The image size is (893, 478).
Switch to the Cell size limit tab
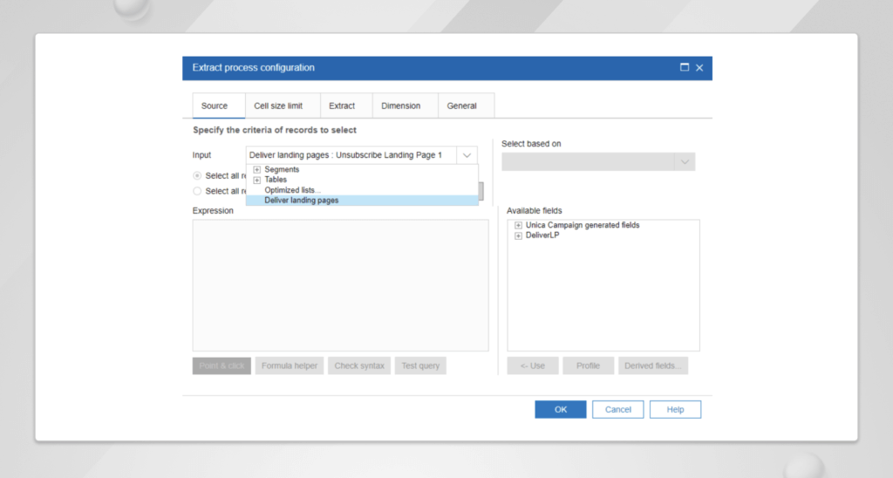click(278, 106)
